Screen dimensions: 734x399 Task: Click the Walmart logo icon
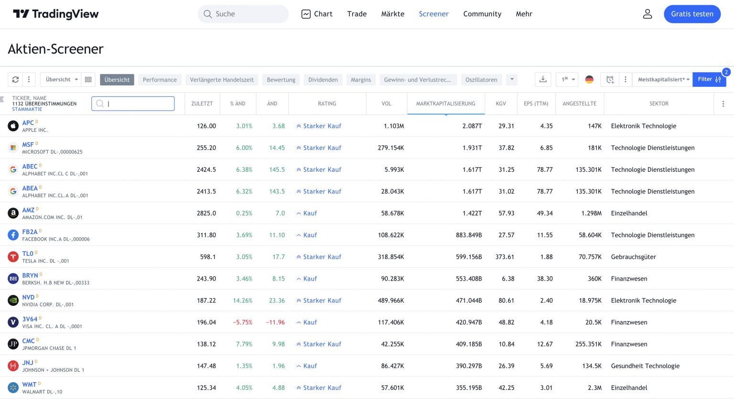(13, 388)
